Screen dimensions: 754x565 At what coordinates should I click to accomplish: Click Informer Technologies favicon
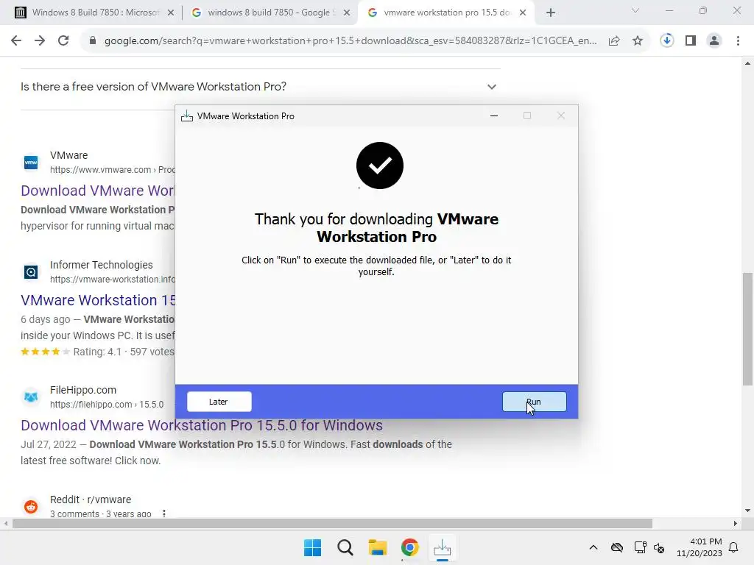tap(31, 272)
